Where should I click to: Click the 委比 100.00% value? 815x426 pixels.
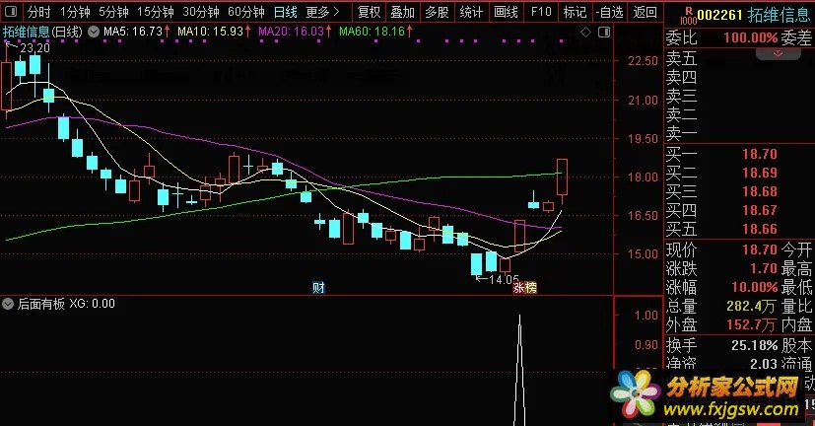[751, 38]
